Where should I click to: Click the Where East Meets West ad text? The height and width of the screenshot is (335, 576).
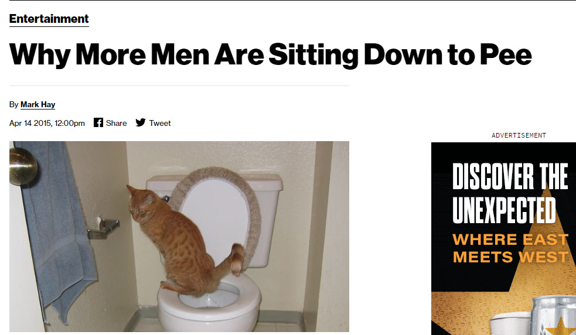[x=510, y=248]
